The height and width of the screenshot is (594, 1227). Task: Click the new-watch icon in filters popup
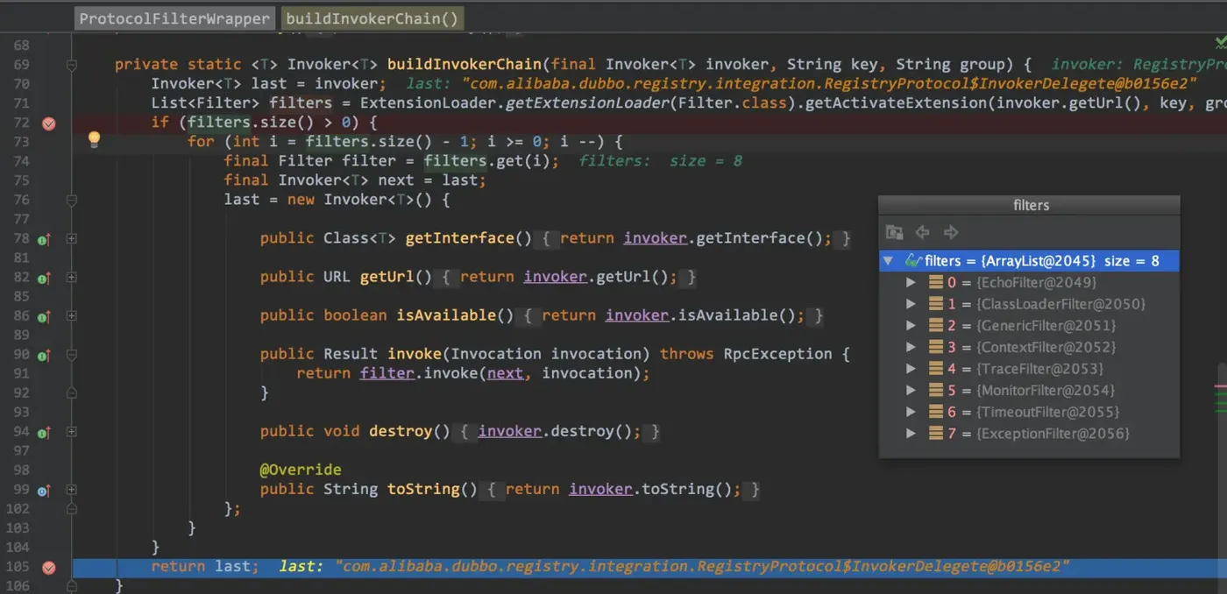894,232
